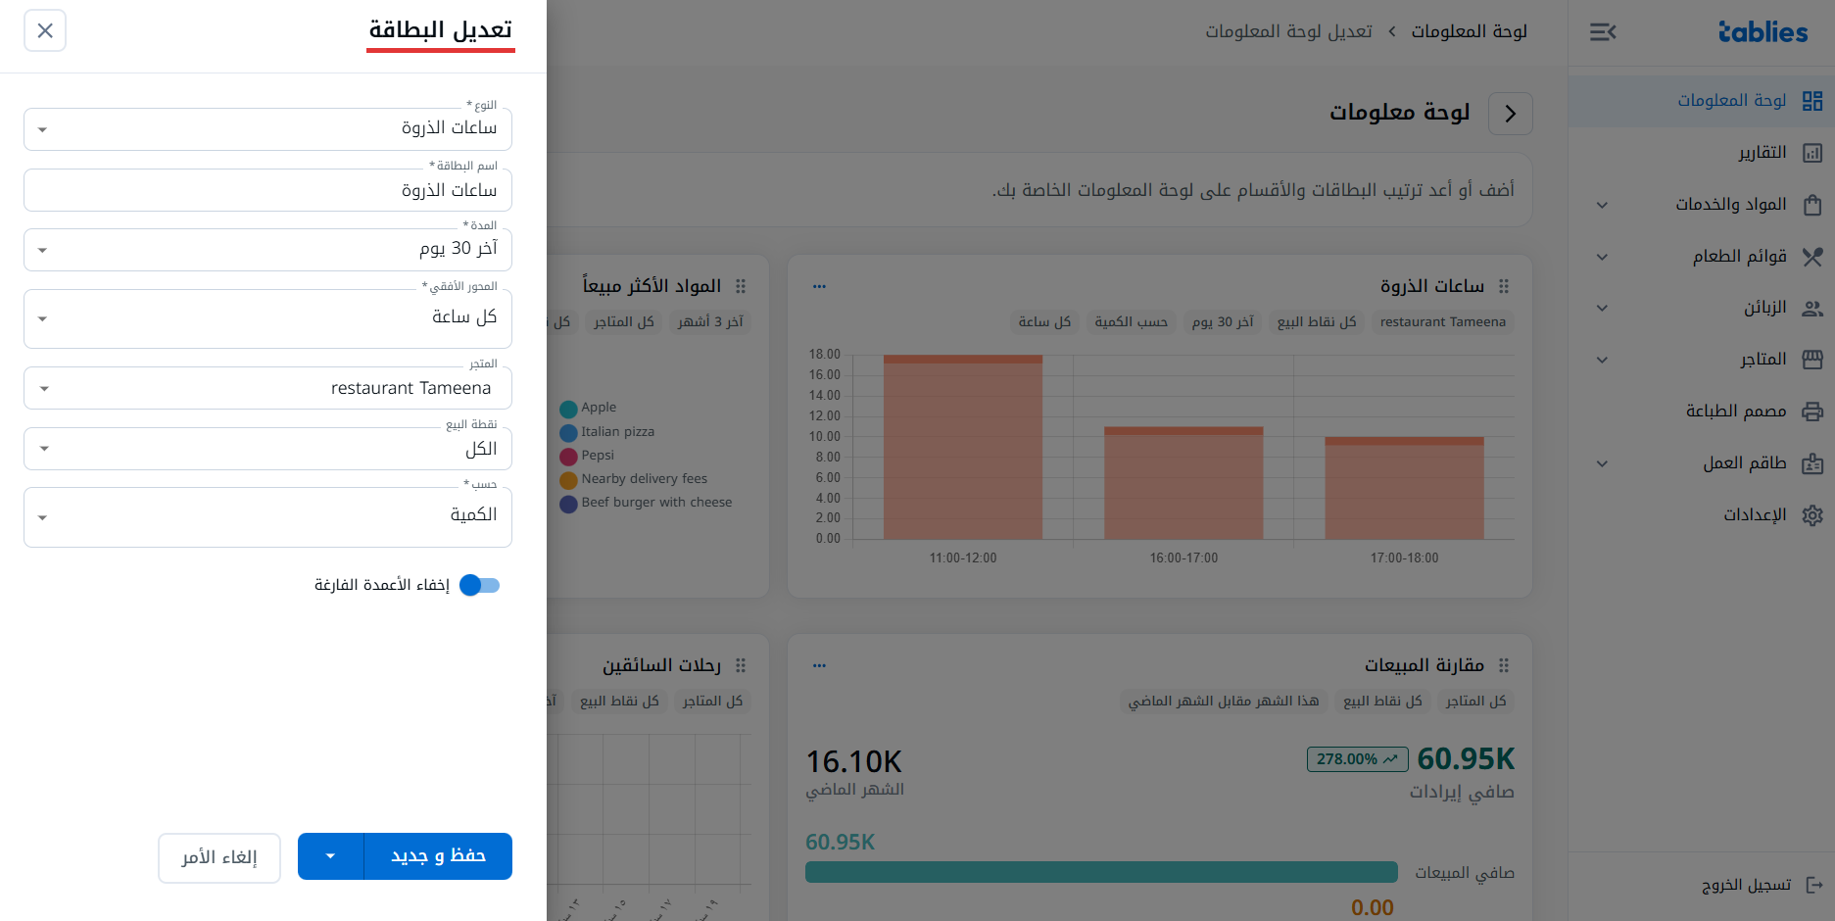
Task: Expand الزبائن submenu chevron
Action: coord(1602,308)
